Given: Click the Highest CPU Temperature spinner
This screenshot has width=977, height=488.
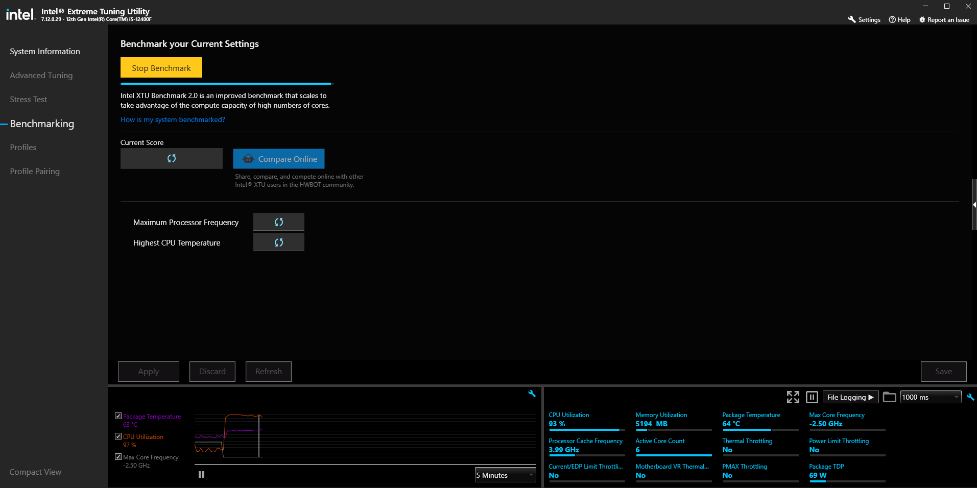Looking at the screenshot, I should coord(279,242).
